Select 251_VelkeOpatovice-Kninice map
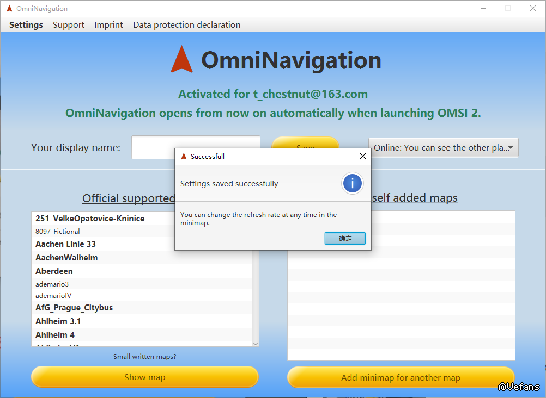Image resolution: width=546 pixels, height=398 pixels. click(x=141, y=218)
